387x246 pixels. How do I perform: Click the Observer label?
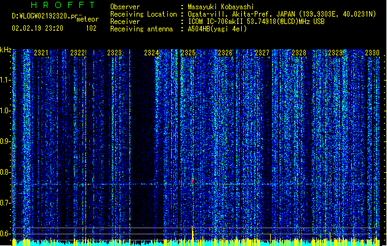(125, 7)
